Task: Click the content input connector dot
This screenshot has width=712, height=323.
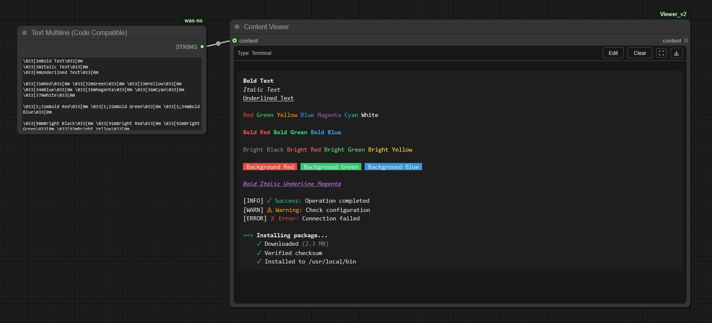Action: (x=235, y=41)
